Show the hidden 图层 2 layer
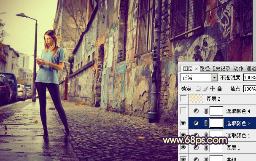 coord(183,99)
